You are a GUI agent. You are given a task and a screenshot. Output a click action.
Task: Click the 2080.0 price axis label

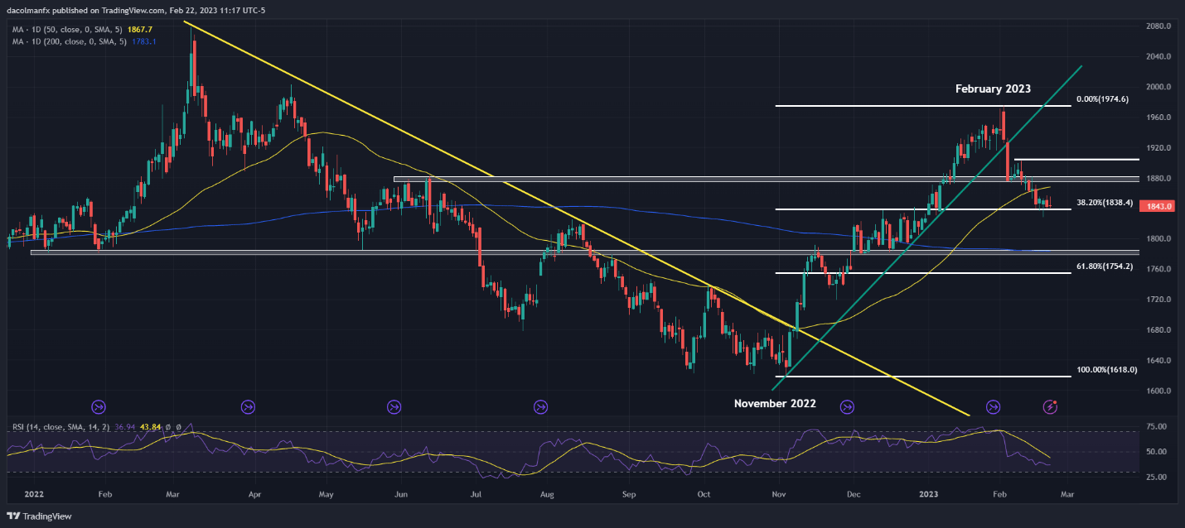pyautogui.click(x=1158, y=26)
